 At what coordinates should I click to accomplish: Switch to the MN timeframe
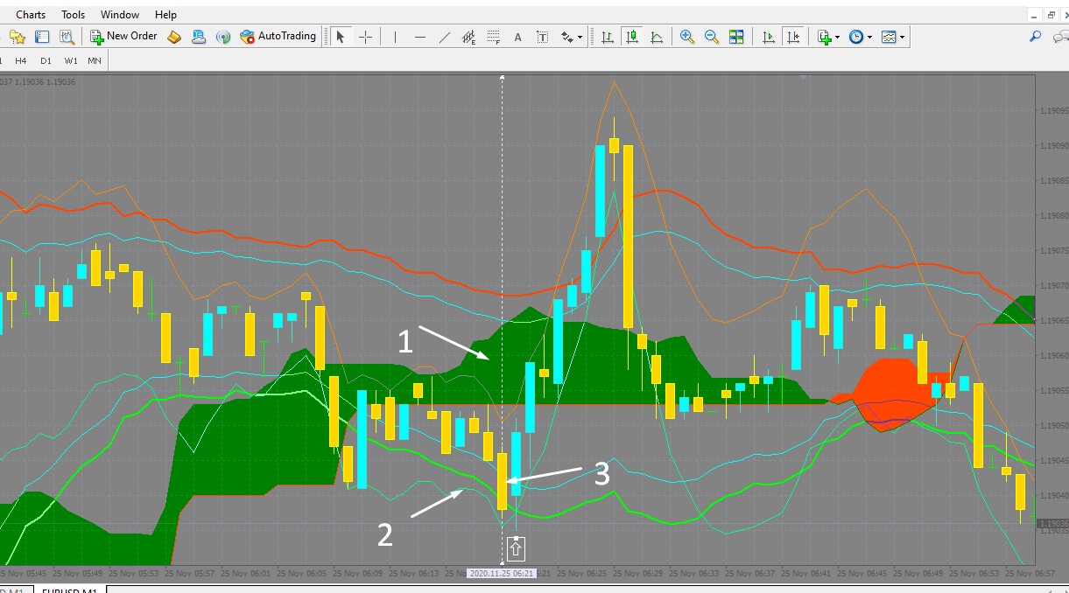(94, 60)
